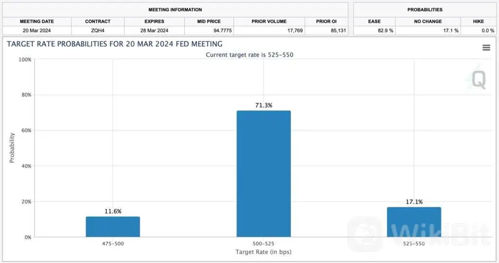
Task: Select the 20 Mar 2024 meeting date cell
Action: coord(37,30)
